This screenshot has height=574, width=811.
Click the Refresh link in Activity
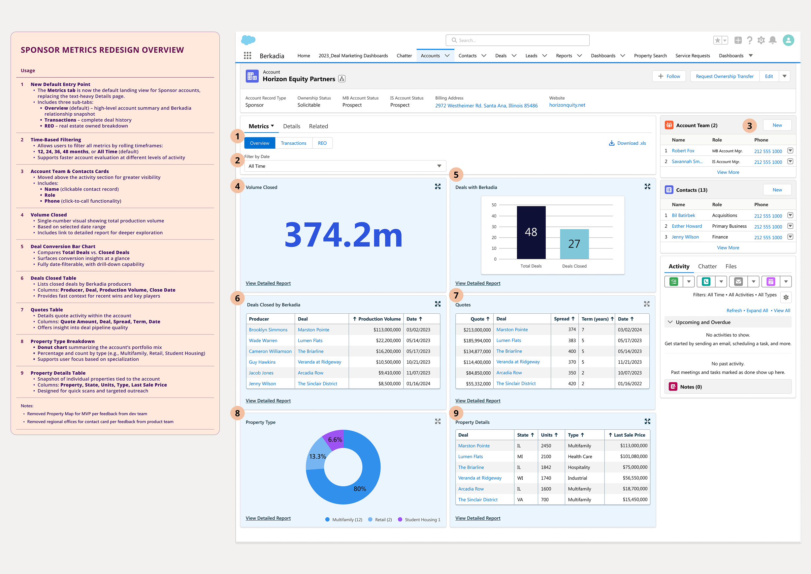coord(734,310)
